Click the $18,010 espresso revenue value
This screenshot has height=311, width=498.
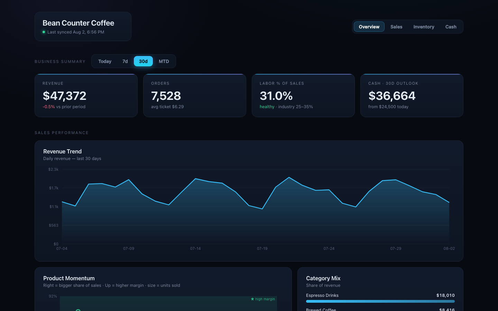point(445,295)
